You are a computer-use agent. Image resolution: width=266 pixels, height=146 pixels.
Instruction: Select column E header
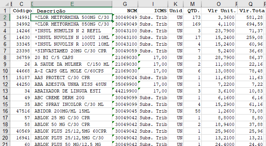click(72, 4)
